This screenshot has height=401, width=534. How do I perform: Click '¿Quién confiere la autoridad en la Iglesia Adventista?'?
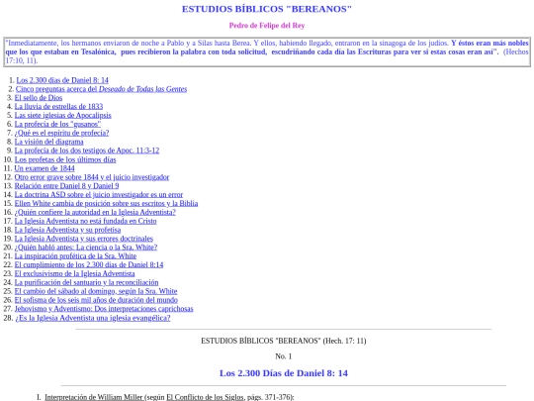(x=95, y=212)
